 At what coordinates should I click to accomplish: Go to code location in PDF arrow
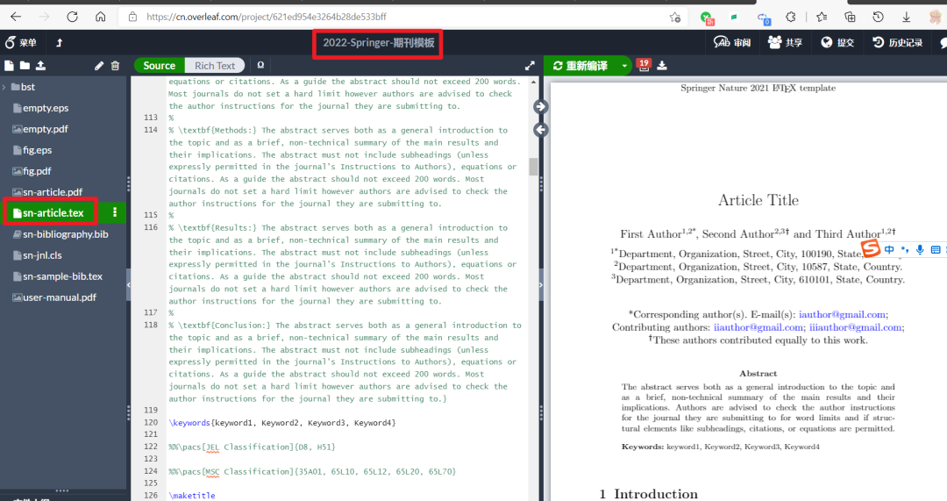tap(540, 107)
